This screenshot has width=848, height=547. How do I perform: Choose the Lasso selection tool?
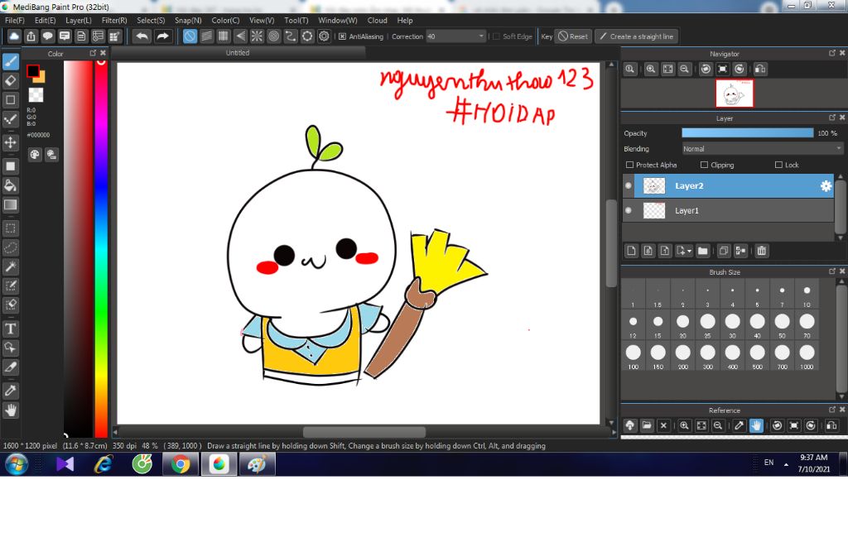pyautogui.click(x=11, y=247)
